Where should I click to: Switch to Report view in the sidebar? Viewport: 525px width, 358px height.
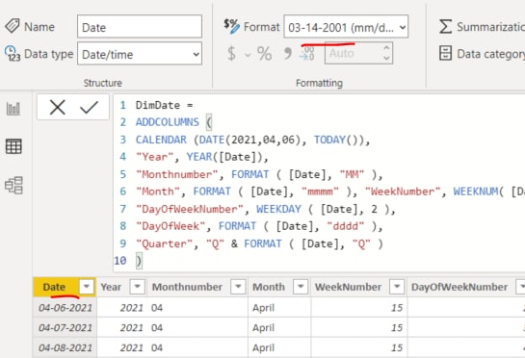pos(13,109)
